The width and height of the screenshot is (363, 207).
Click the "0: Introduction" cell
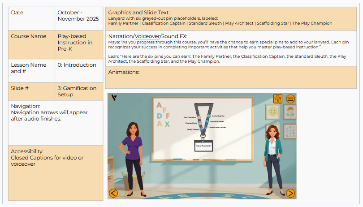coord(79,71)
